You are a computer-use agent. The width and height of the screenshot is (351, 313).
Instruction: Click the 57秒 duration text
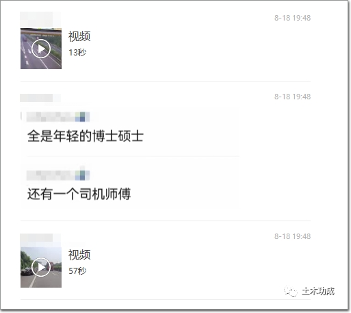[77, 271]
